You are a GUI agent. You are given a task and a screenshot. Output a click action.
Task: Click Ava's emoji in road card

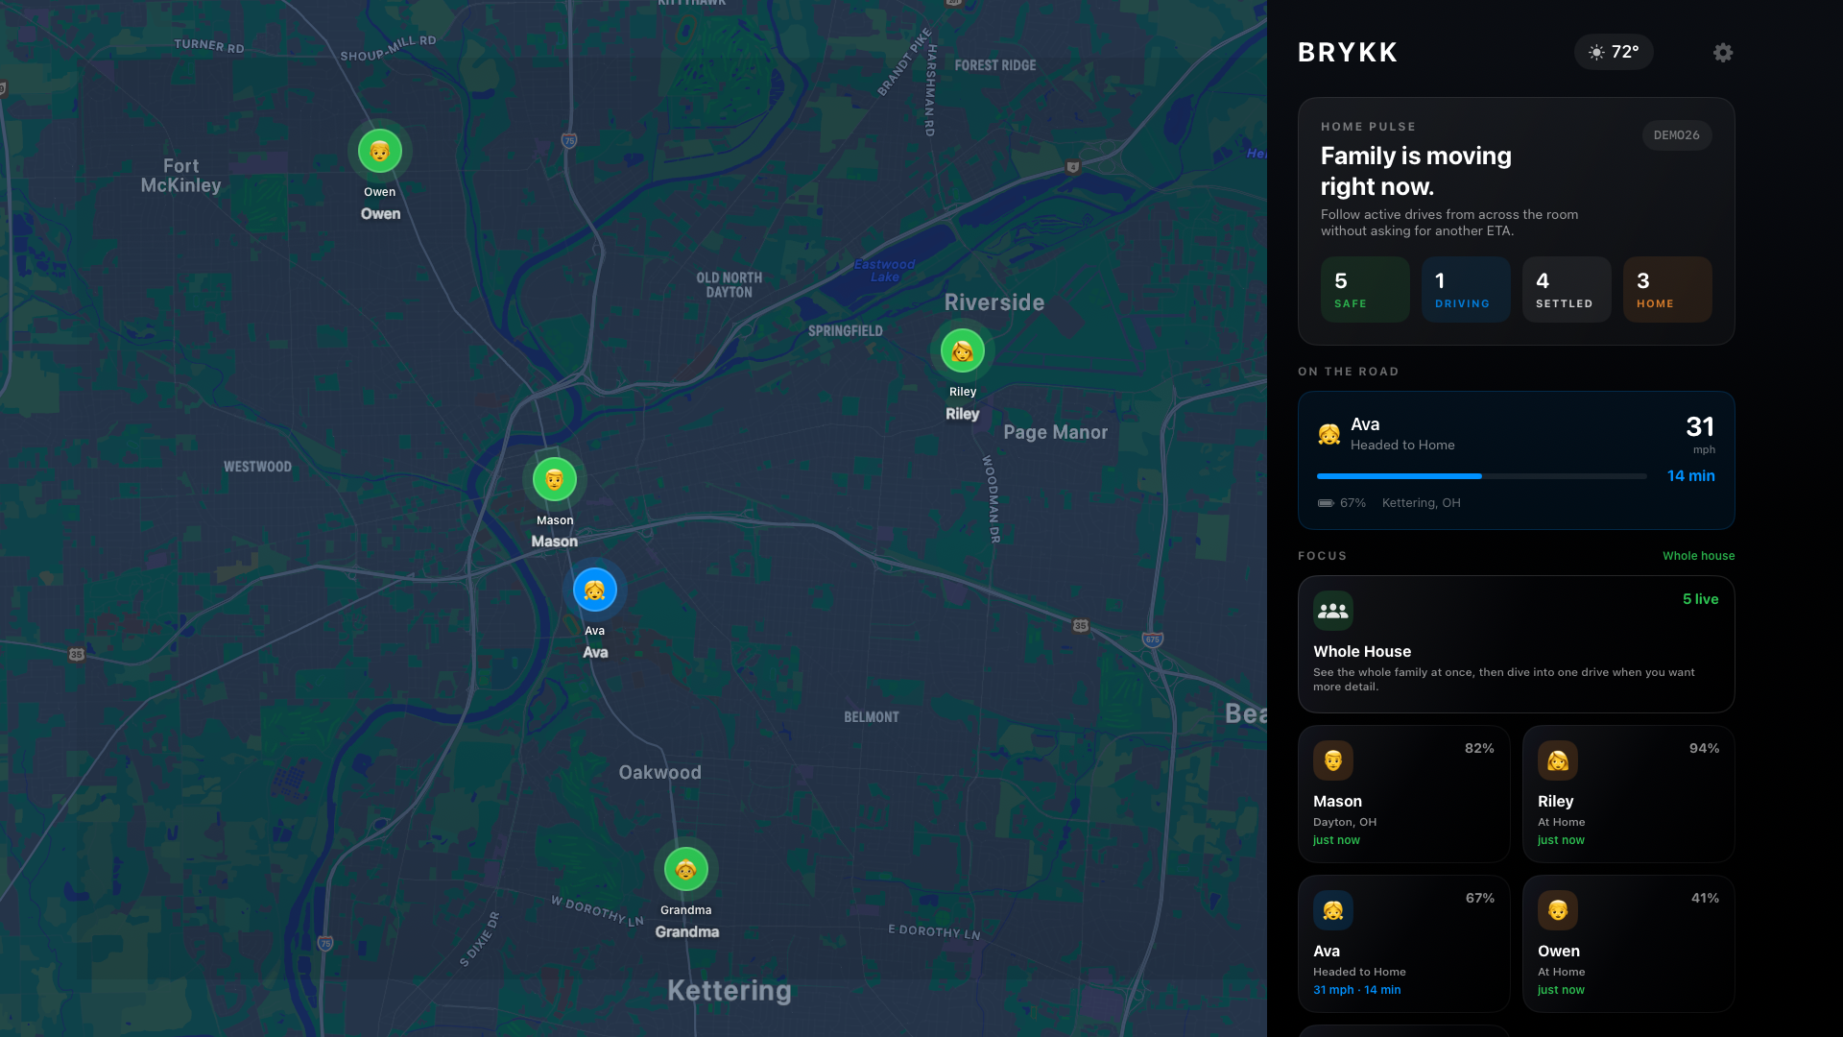click(x=1329, y=434)
